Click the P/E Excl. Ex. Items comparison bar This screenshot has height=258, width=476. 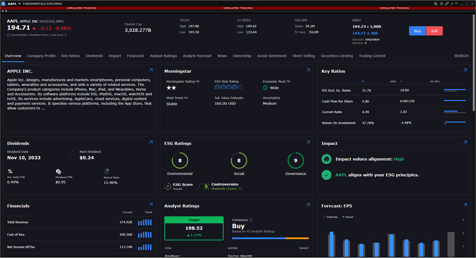point(455,90)
